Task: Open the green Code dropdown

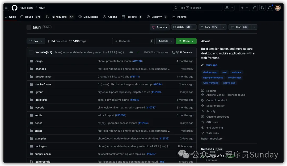Action: click(186, 41)
